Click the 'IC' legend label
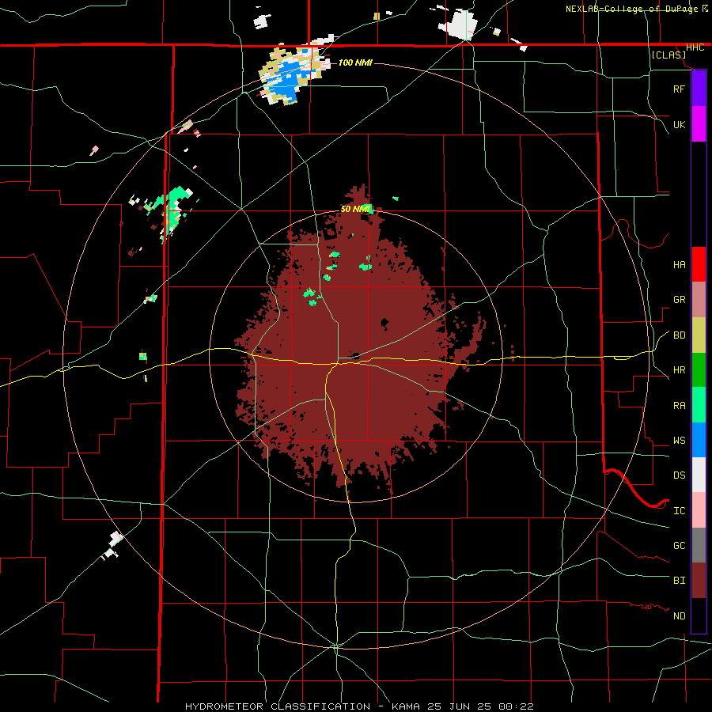The image size is (712, 712). (679, 511)
